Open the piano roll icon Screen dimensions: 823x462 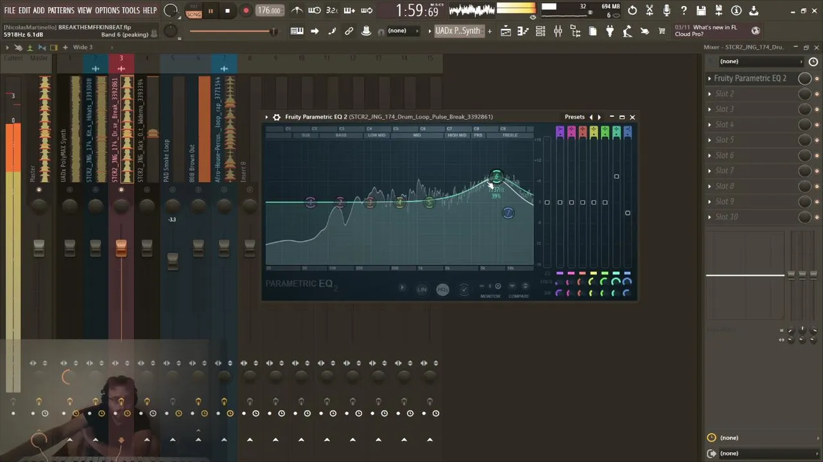pyautogui.click(x=523, y=31)
